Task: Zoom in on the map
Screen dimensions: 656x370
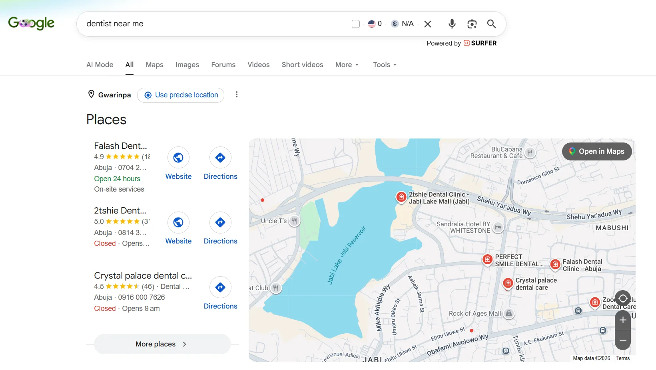Action: pyautogui.click(x=623, y=321)
